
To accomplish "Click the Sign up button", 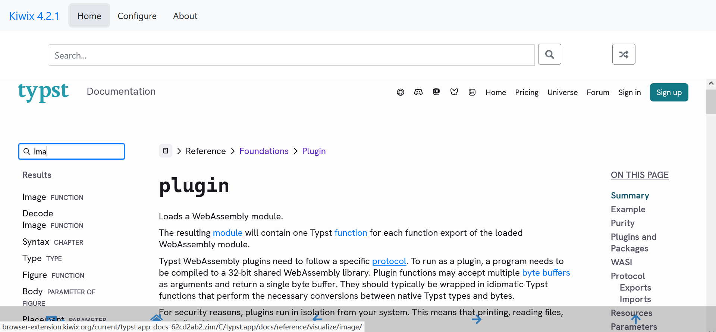I will click(669, 93).
